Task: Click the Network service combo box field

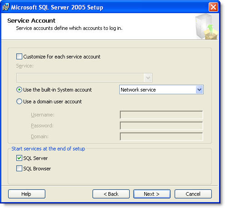Action: click(x=161, y=90)
